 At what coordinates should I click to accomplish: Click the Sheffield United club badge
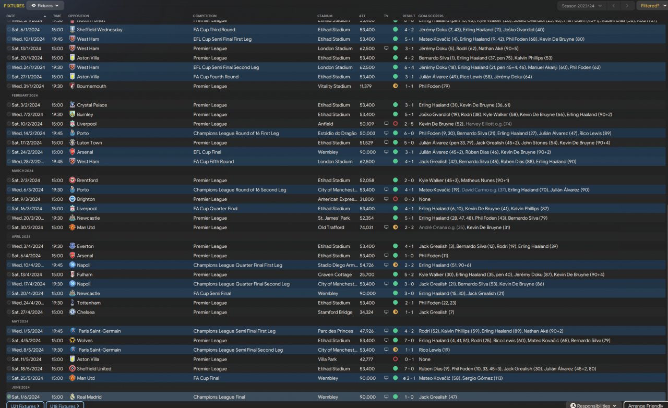click(72, 369)
